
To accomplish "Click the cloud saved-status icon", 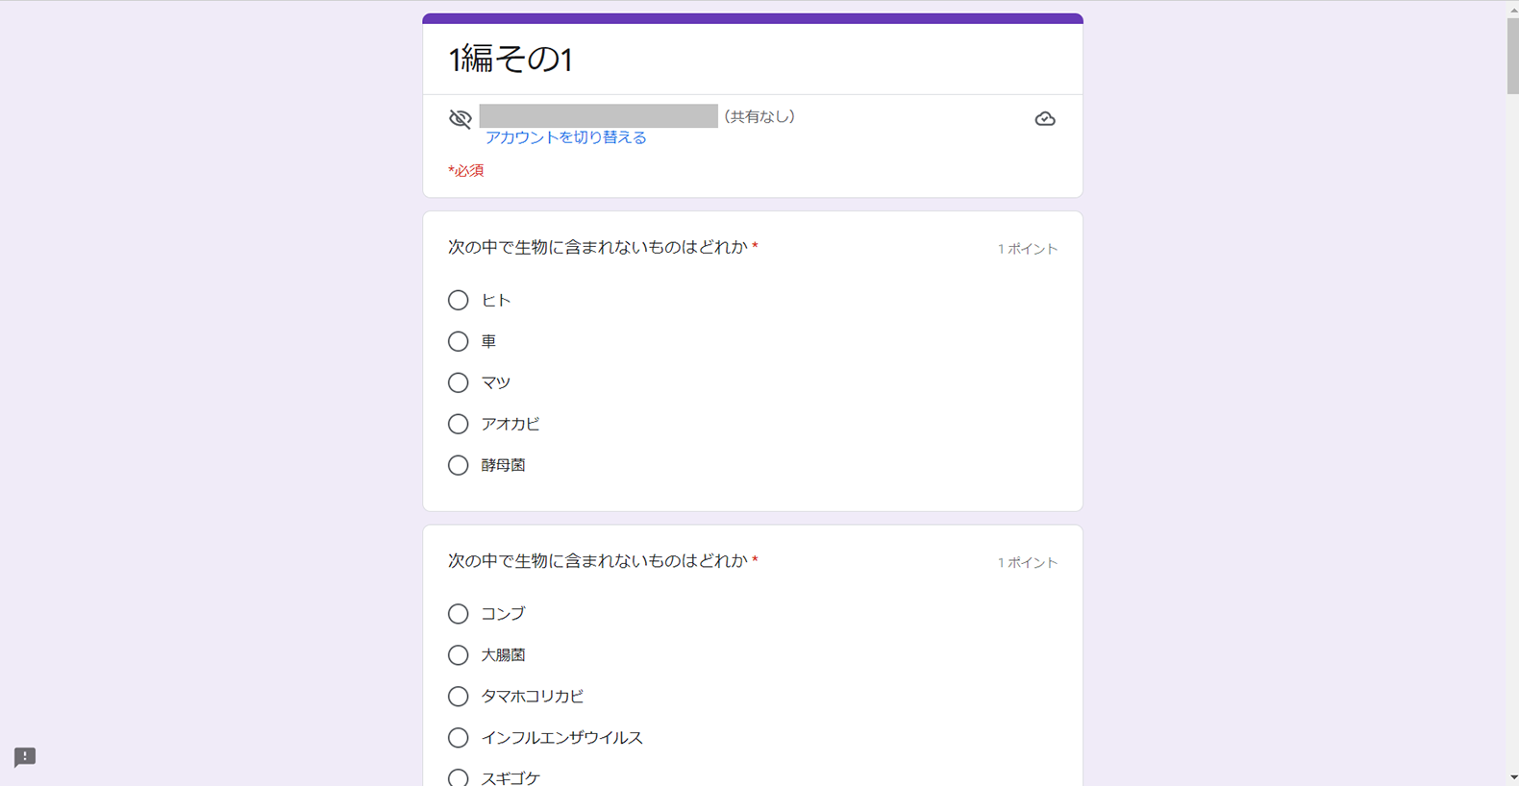I will 1045,119.
